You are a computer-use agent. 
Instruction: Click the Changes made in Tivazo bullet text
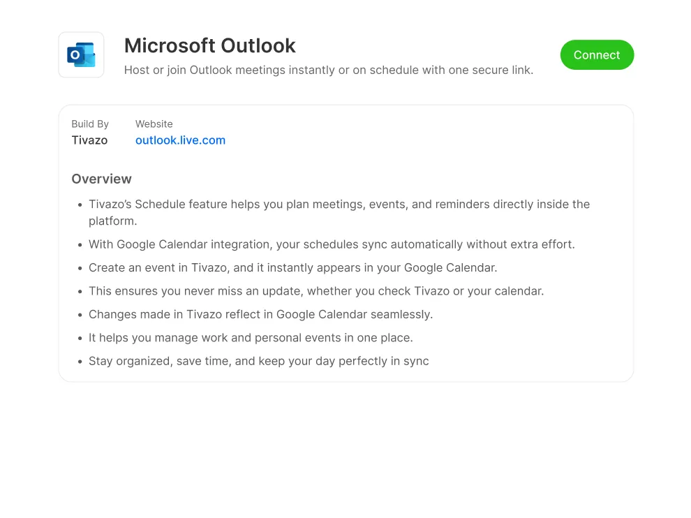click(260, 314)
